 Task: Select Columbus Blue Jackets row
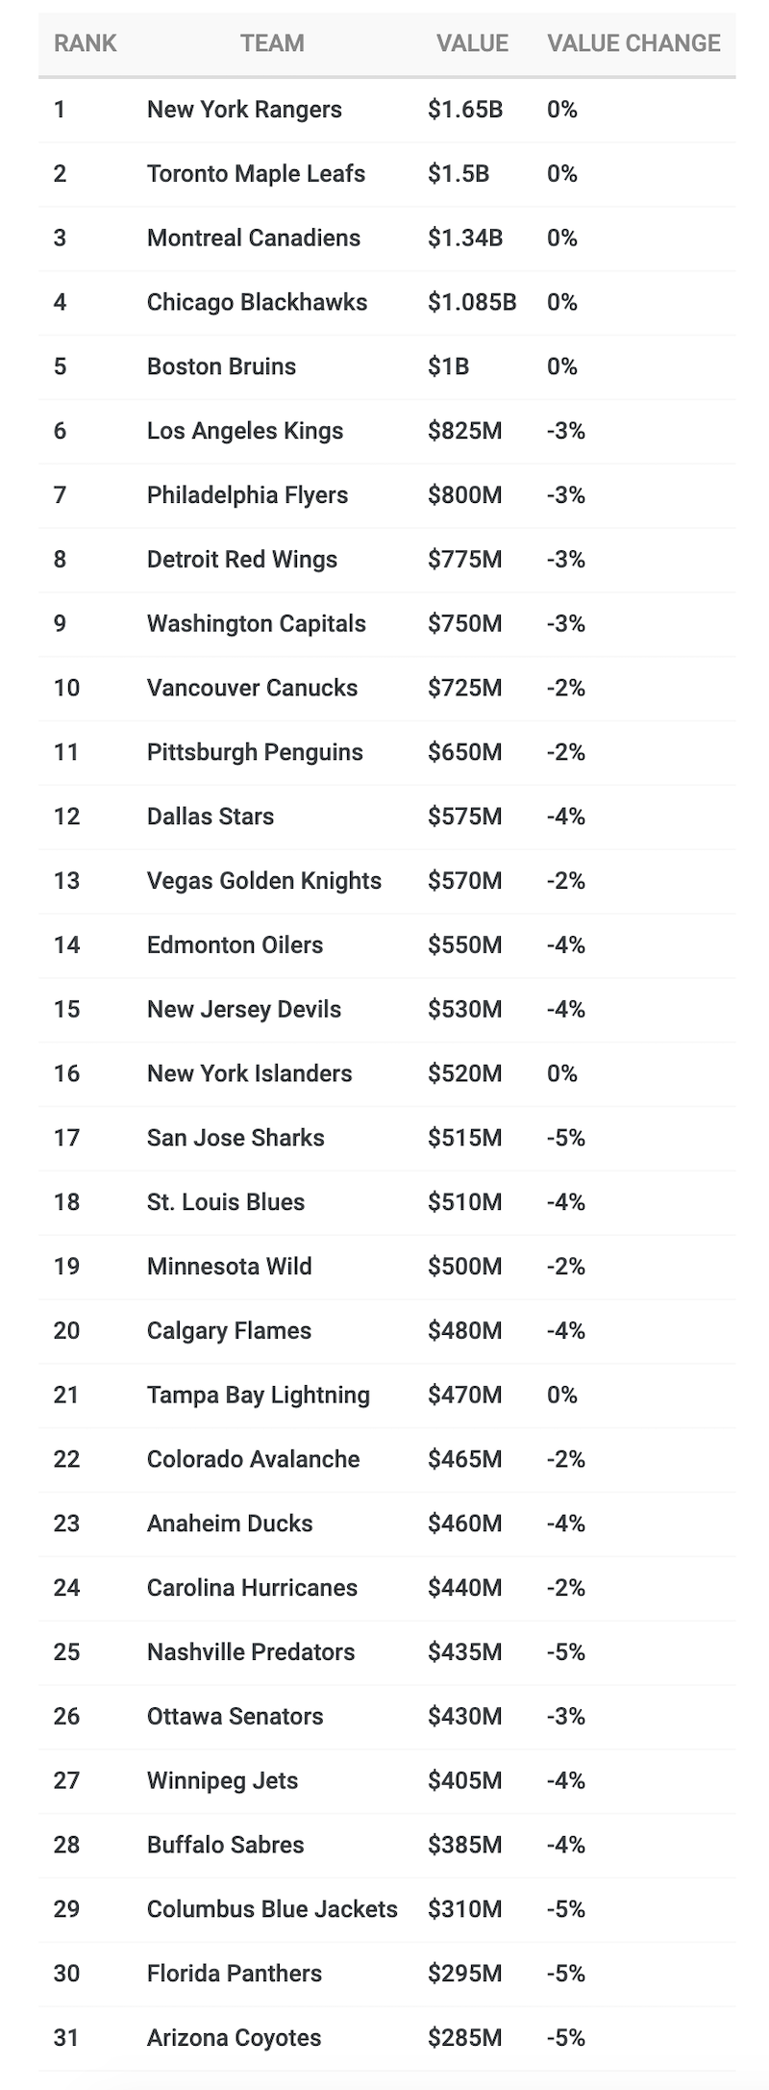coord(272,1909)
